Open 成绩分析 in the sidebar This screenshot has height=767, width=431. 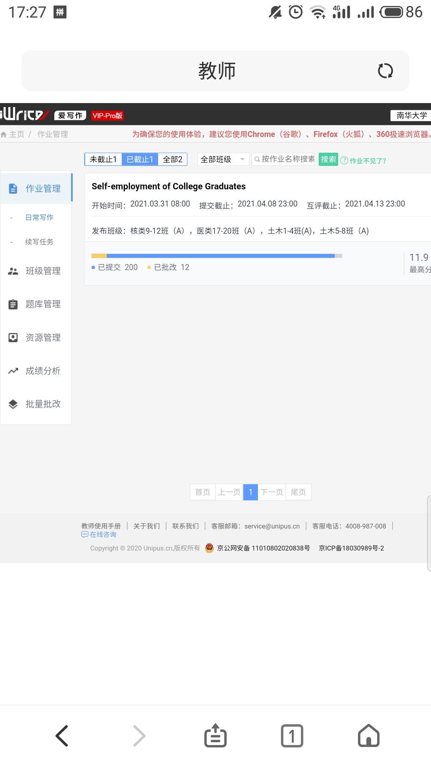point(36,371)
